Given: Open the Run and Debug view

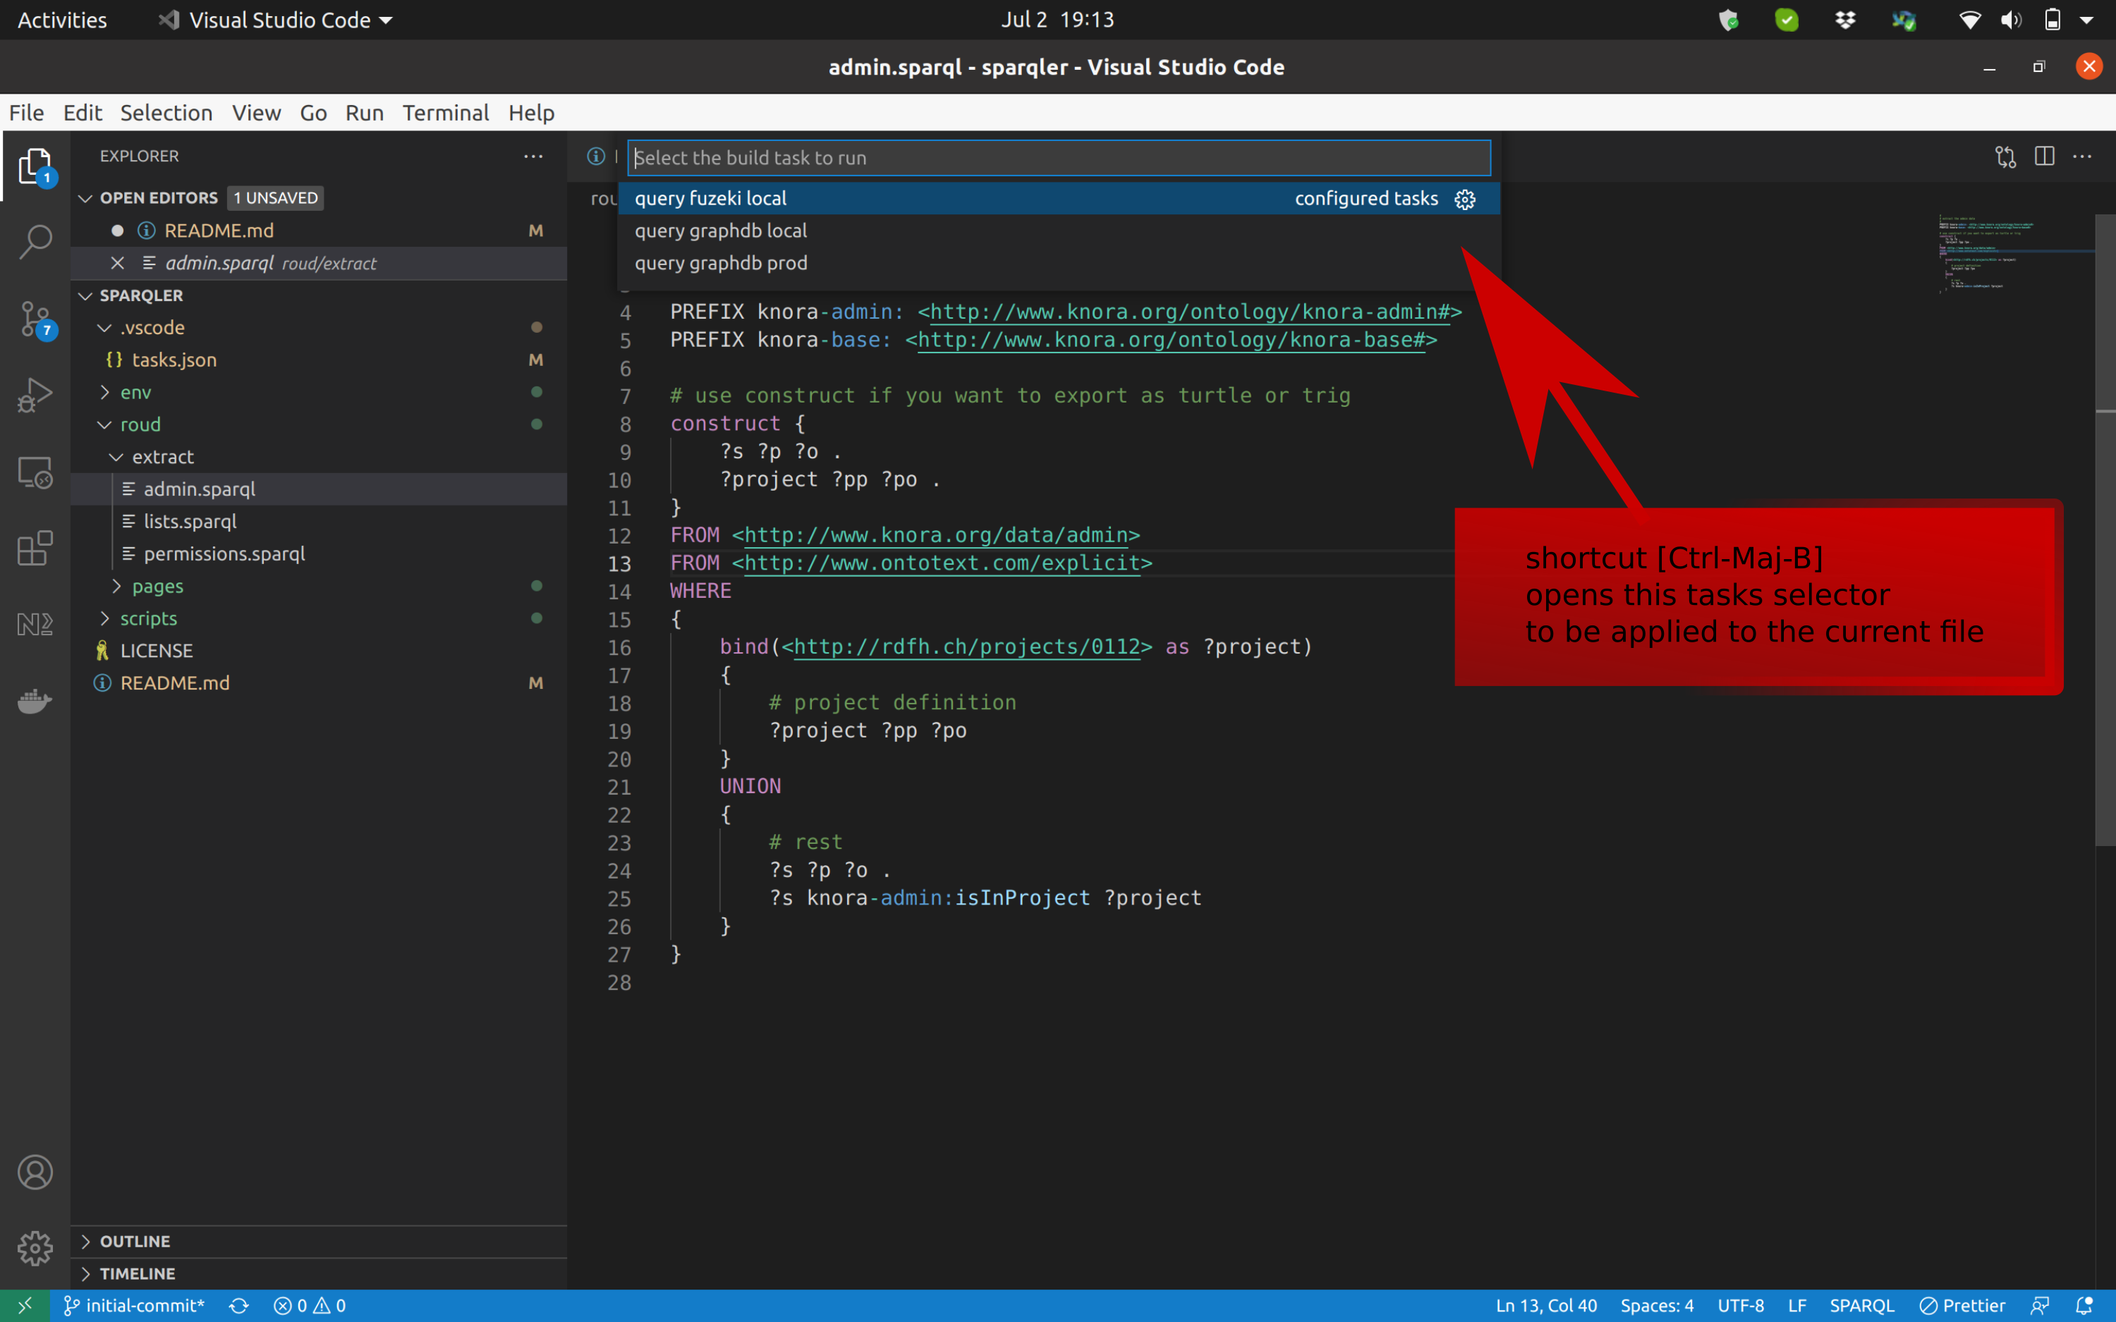Looking at the screenshot, I should [x=35, y=394].
